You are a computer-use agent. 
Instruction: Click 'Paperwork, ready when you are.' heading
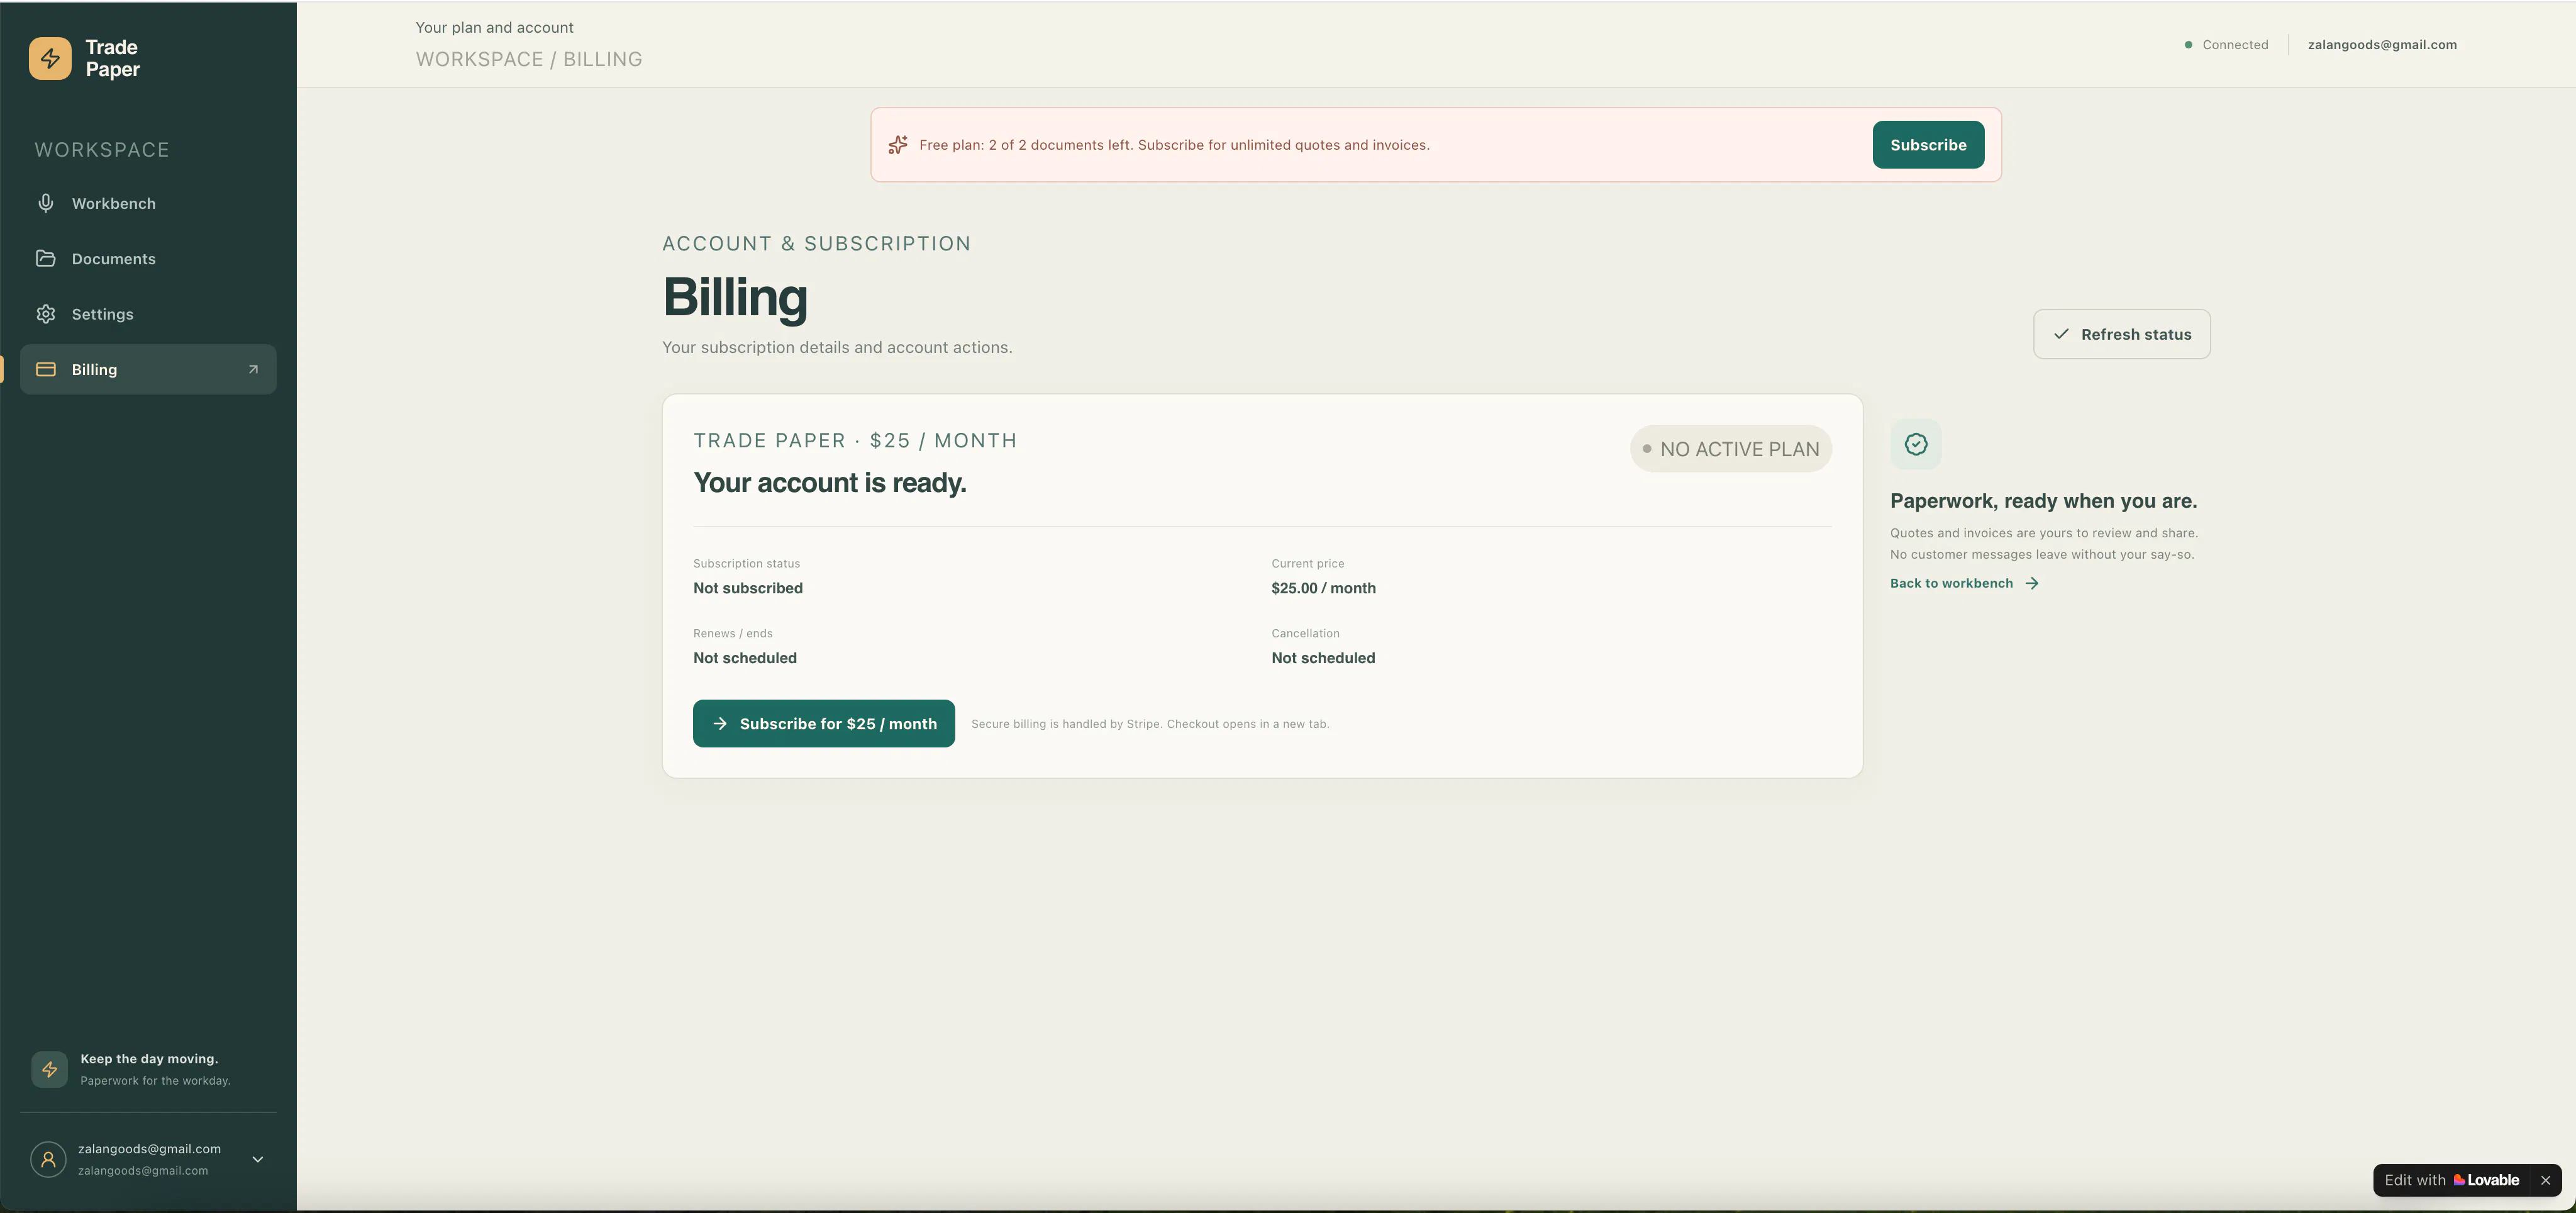(2043, 501)
